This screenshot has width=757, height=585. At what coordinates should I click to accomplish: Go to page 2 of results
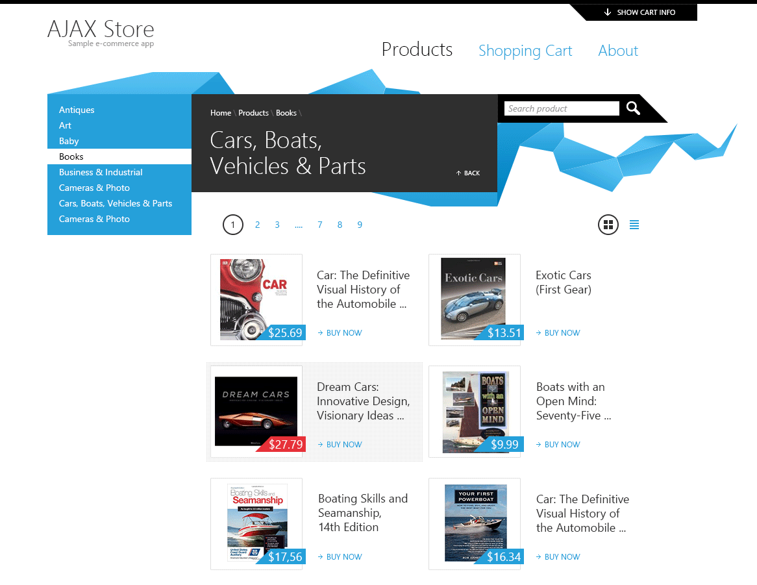(x=257, y=225)
